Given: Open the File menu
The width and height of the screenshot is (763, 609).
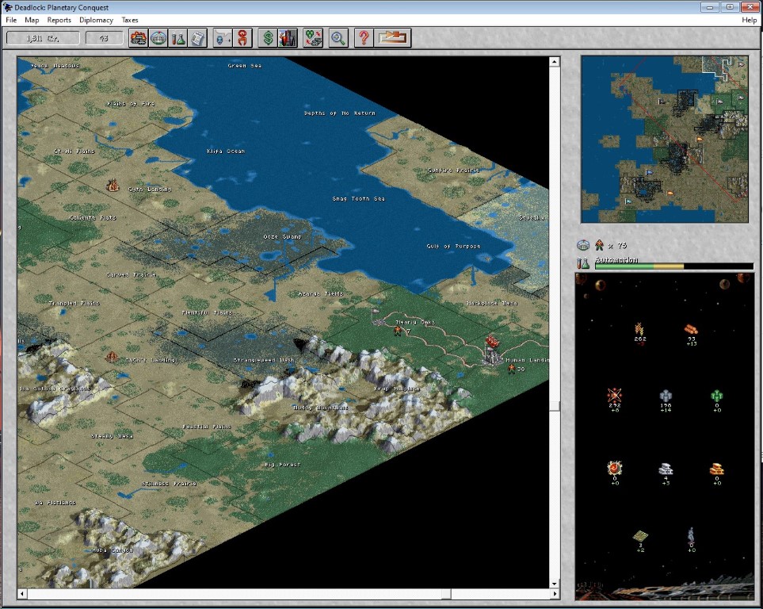Looking at the screenshot, I should tap(11, 20).
